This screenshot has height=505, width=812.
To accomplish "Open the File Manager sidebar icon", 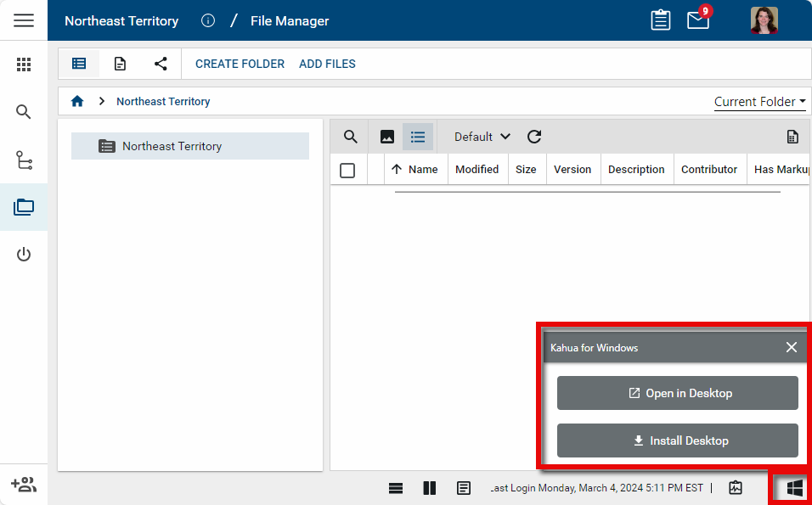I will click(24, 206).
